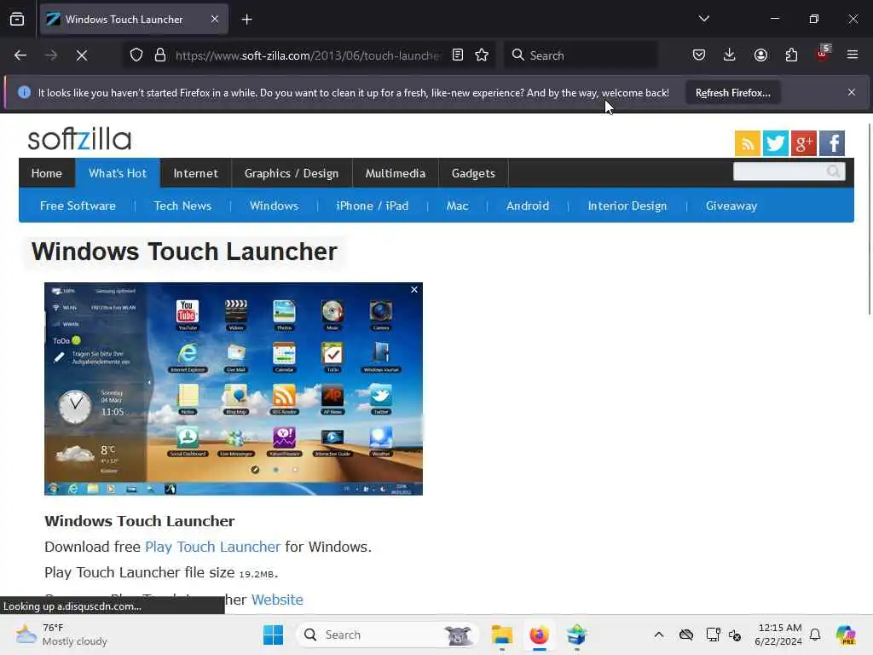This screenshot has width=873, height=655.
Task: Open Mac category link
Action: pos(457,206)
